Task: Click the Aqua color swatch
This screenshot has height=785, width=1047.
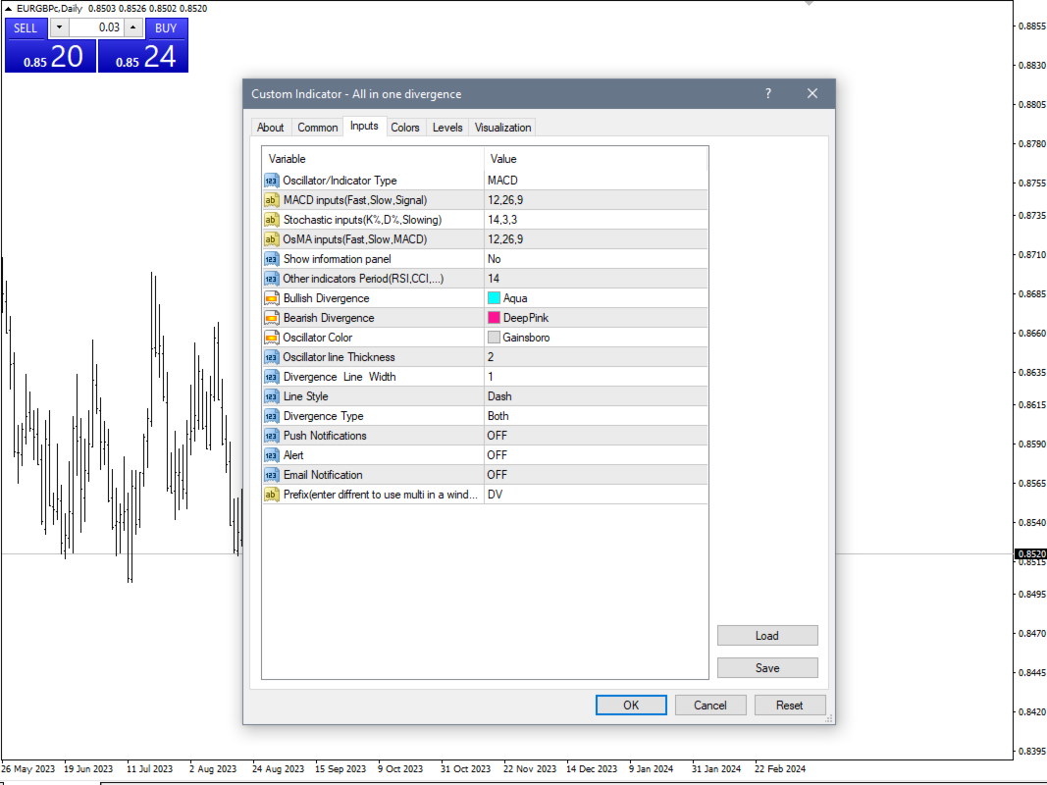Action: (x=495, y=298)
